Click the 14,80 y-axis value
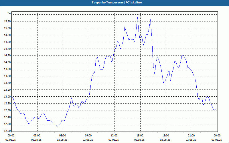Screen dimensions: 229x143 [x=7, y=35]
